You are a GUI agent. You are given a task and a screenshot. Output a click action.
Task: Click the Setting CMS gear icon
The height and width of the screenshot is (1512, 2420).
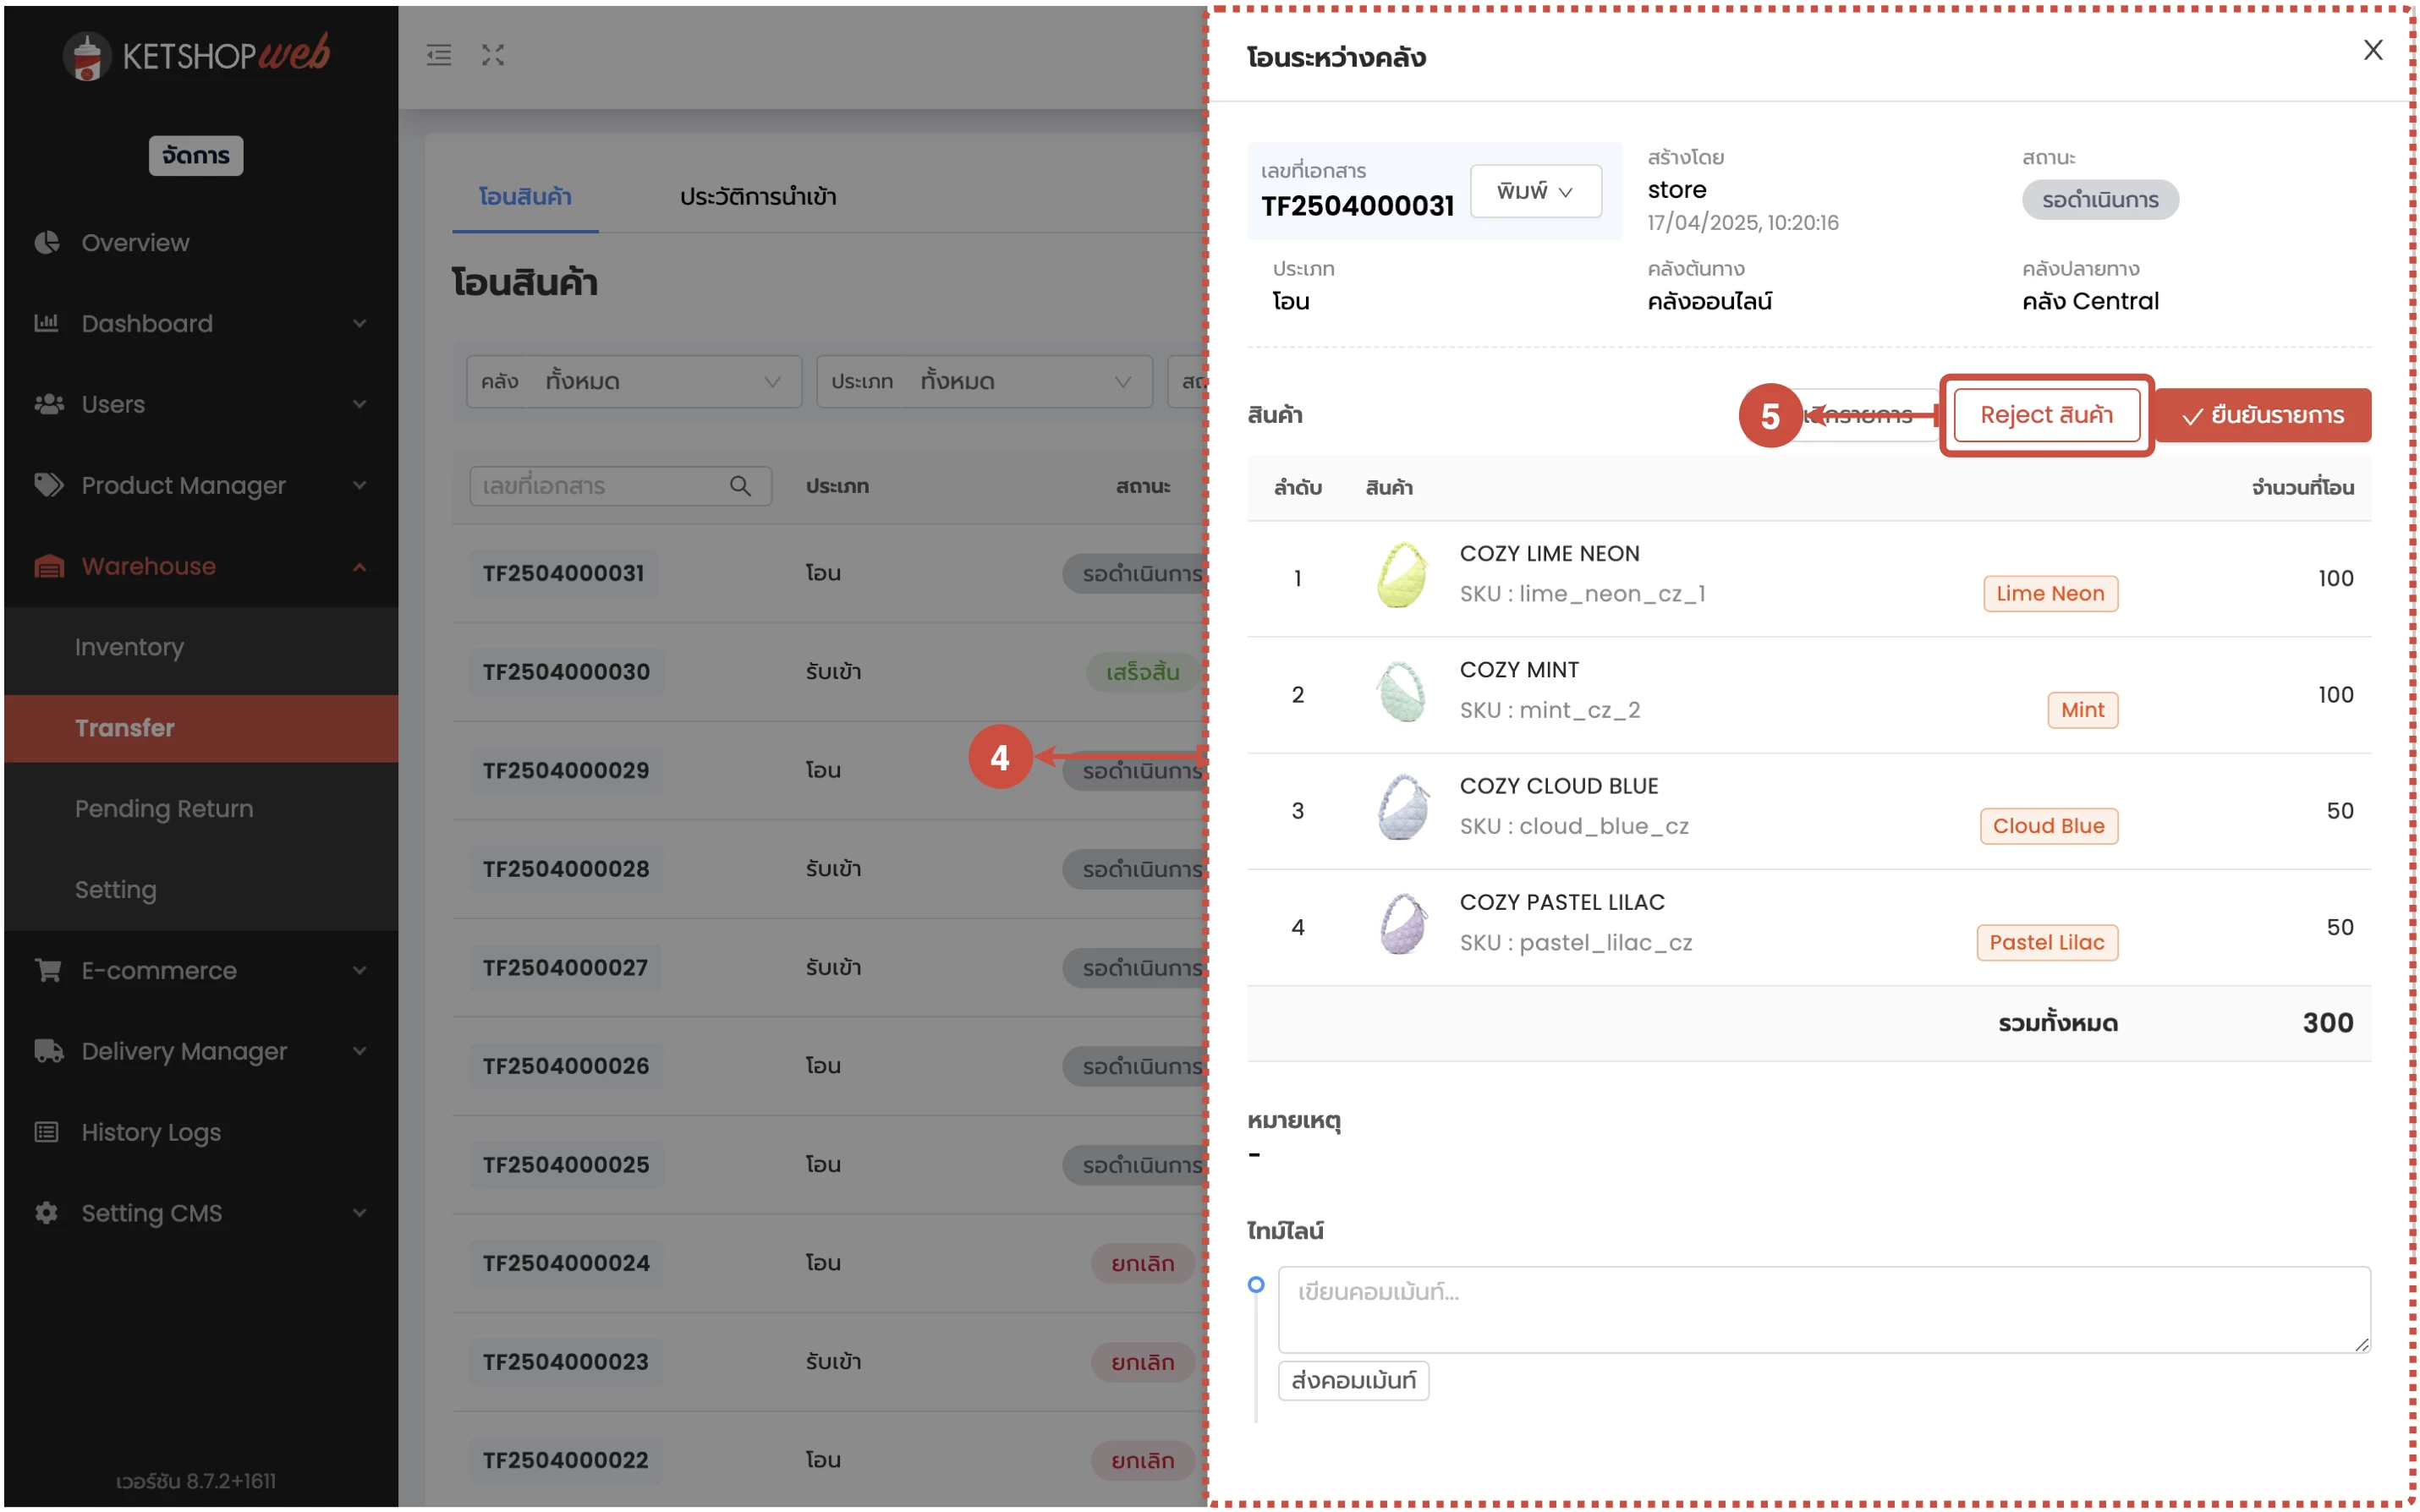47,1213
